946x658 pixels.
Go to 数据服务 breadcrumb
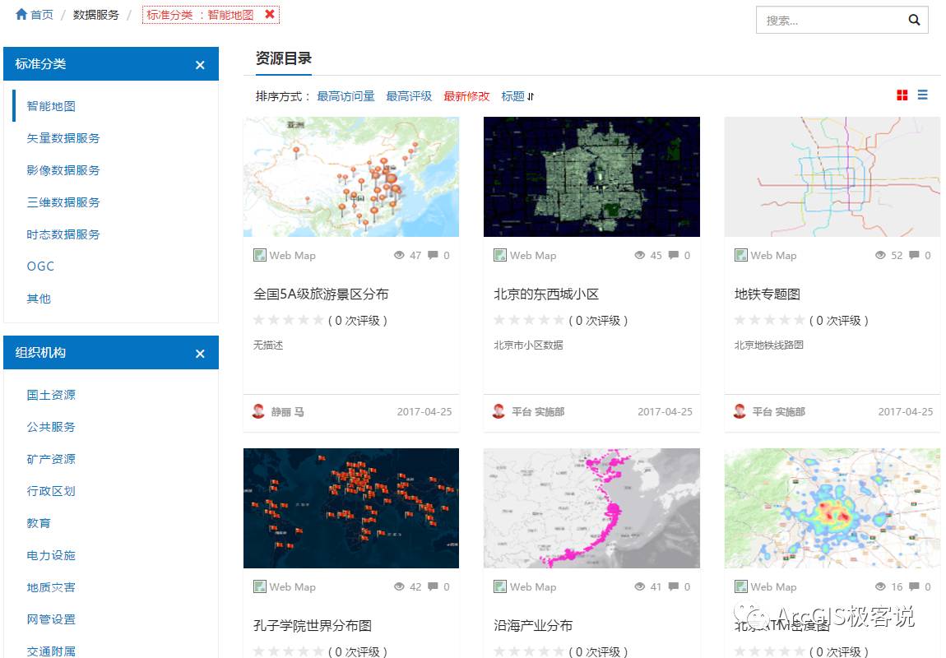click(96, 15)
